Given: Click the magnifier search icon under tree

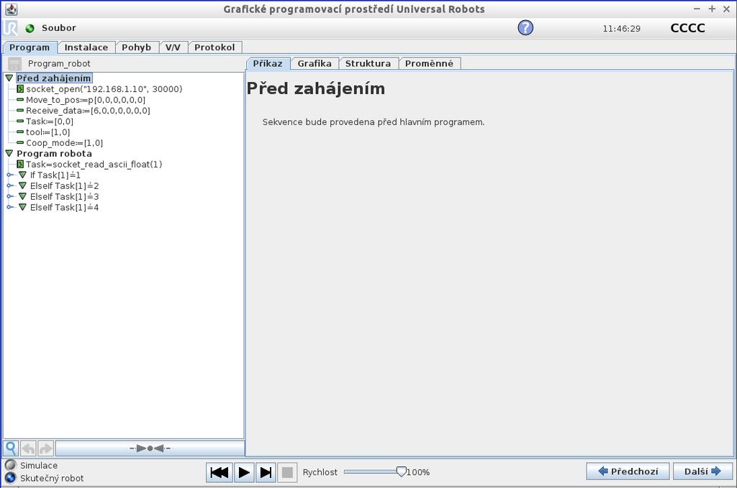Looking at the screenshot, I should click(x=11, y=448).
